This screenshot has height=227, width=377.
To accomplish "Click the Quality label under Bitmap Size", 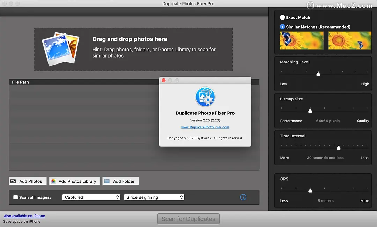I will (x=363, y=121).
